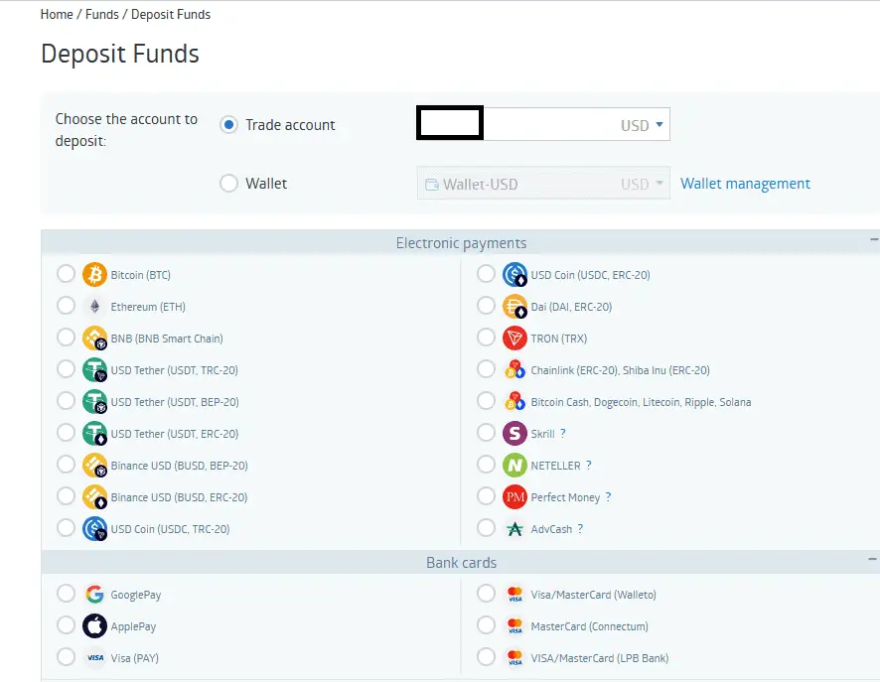Click the USDC TRC-20 coin icon
880x682 pixels.
pyautogui.click(x=94, y=529)
